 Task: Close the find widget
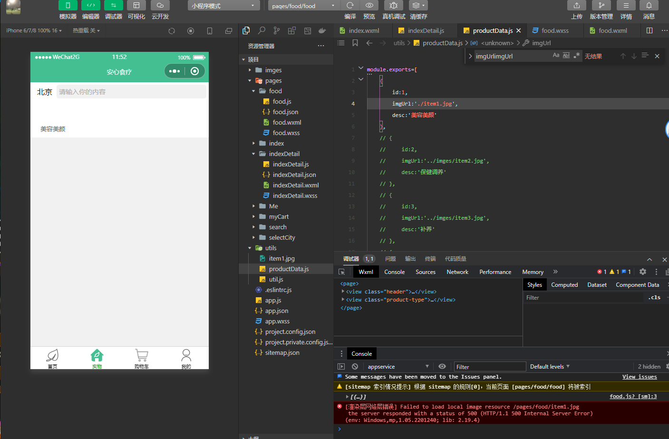point(657,56)
